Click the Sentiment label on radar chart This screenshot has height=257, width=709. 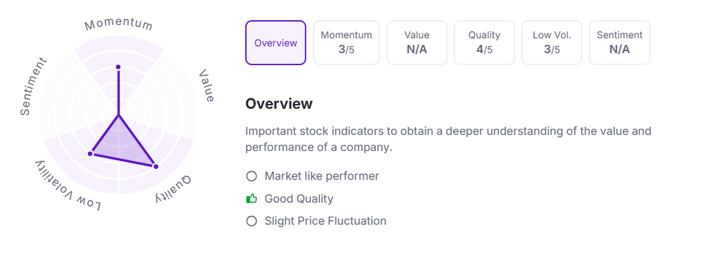click(33, 86)
